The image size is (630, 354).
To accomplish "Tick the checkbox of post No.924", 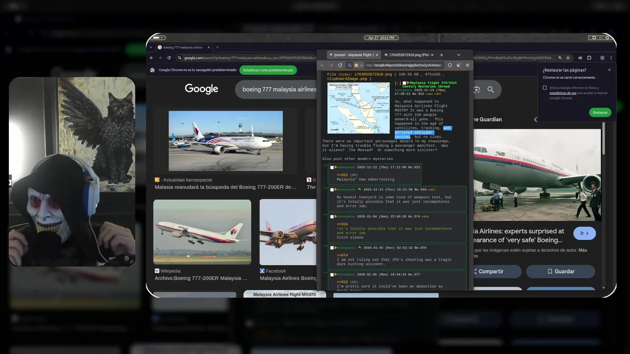I will pos(332,189).
